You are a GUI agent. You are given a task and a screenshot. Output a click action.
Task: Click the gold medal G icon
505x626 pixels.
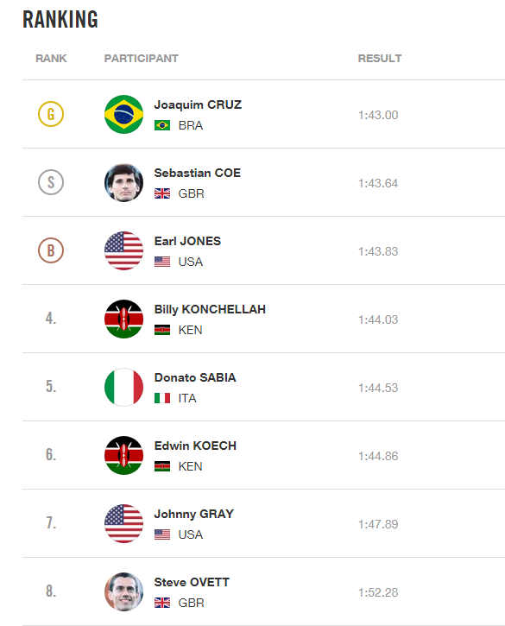point(51,114)
